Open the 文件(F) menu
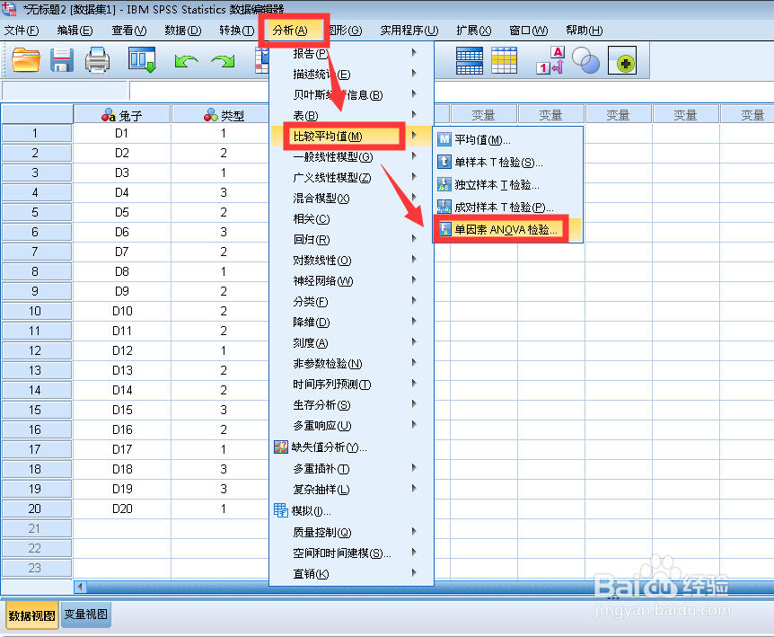The width and height of the screenshot is (774, 637). click(22, 31)
